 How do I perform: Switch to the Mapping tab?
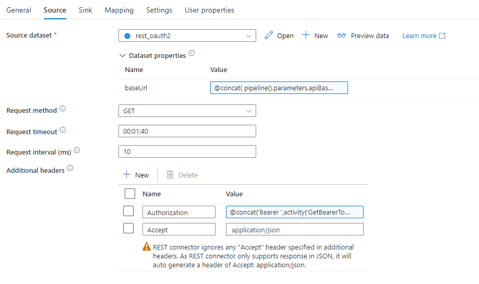pos(119,10)
